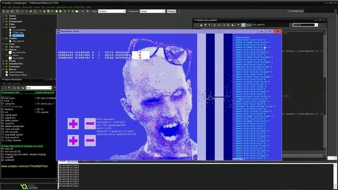Expand the Backgrounds folder in resource tree
338x190 pixels.
click(3, 22)
